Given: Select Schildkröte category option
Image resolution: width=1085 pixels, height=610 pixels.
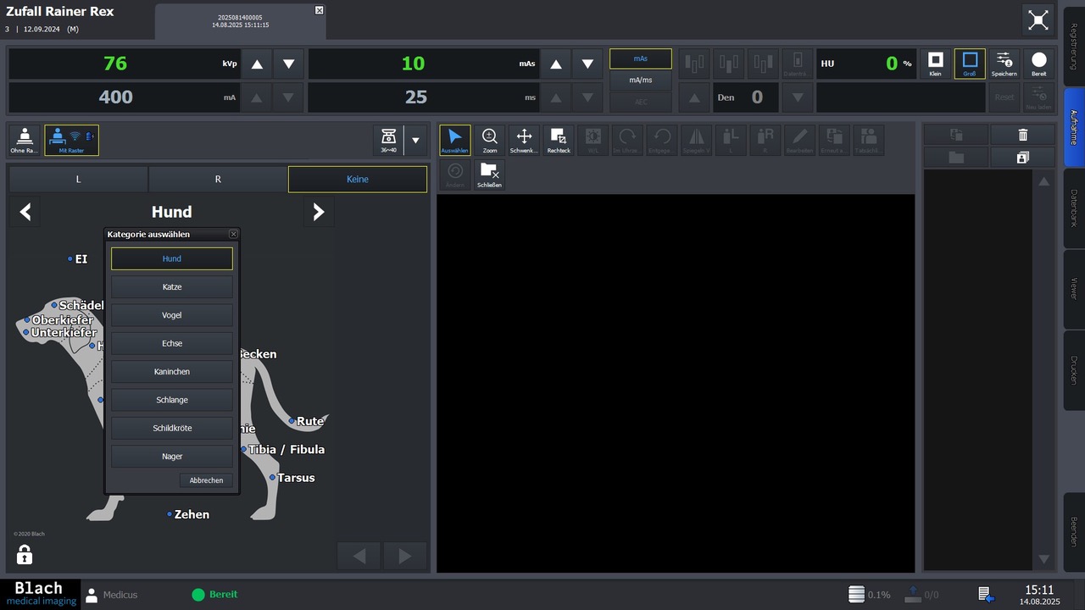Looking at the screenshot, I should pos(172,428).
